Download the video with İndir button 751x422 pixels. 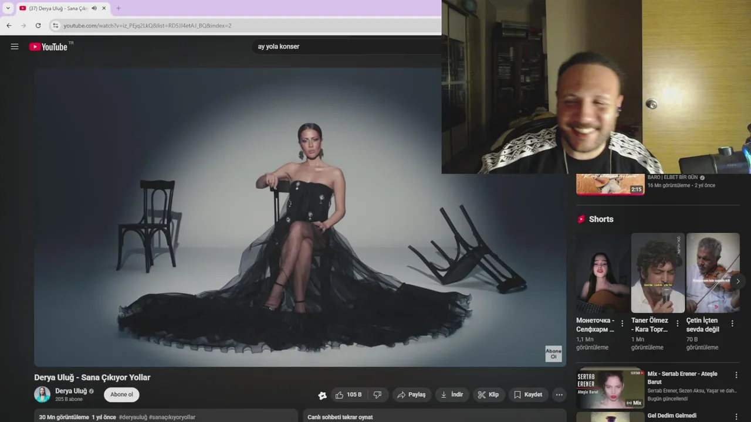point(452,394)
